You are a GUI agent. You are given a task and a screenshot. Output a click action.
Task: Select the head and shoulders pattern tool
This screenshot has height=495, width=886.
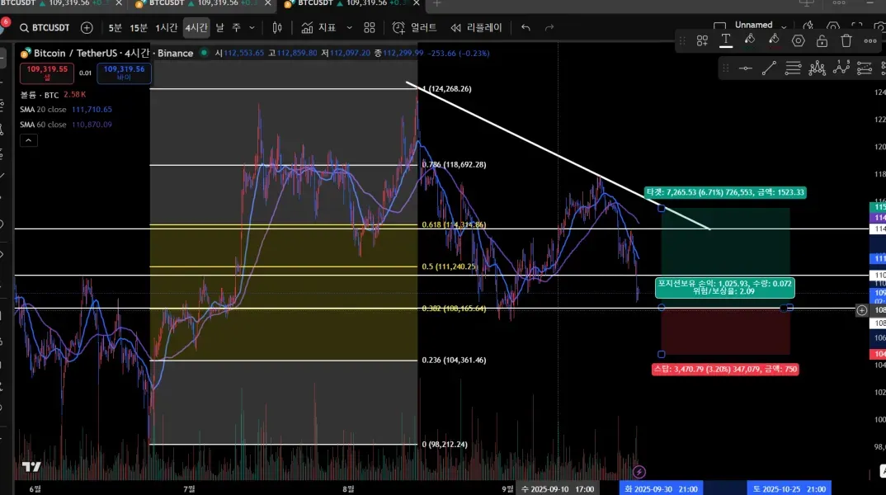point(817,68)
